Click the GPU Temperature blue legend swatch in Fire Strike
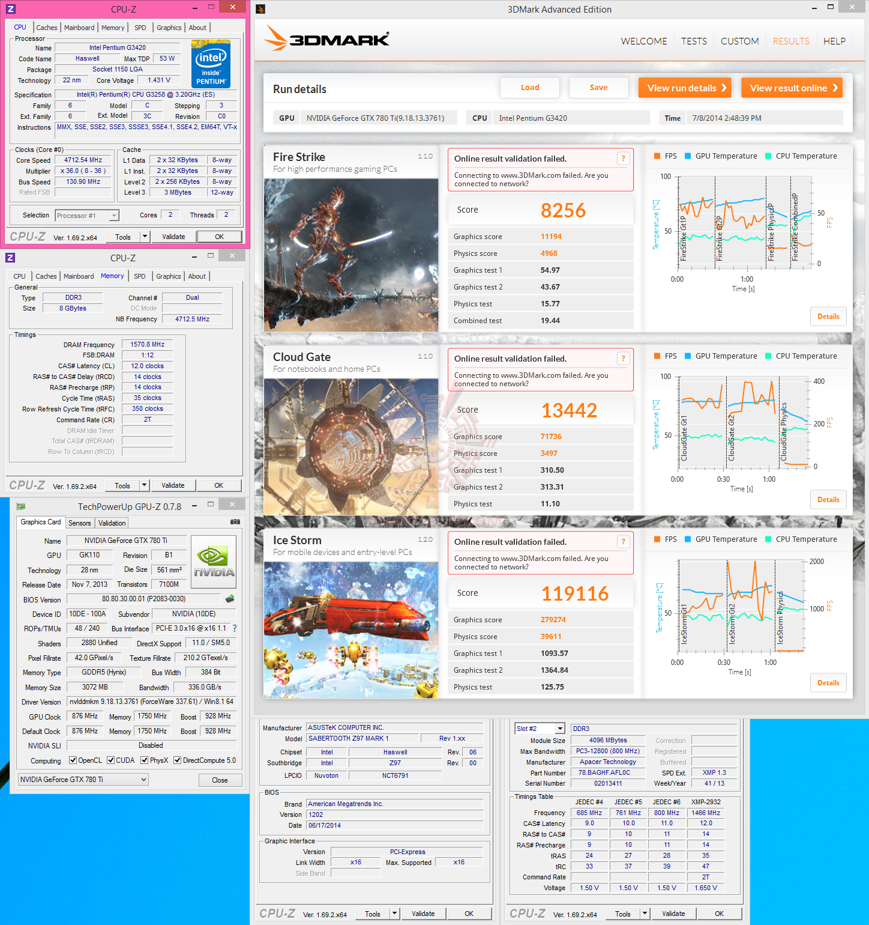The width and height of the screenshot is (869, 925). point(688,156)
